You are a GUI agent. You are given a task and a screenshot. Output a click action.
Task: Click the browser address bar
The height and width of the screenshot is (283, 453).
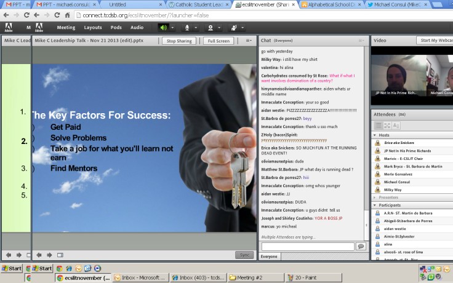click(x=263, y=15)
